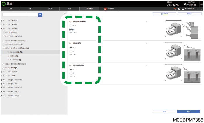Click the solid blue confirm button
Screen dimensions: 204x123
(x=189, y=111)
